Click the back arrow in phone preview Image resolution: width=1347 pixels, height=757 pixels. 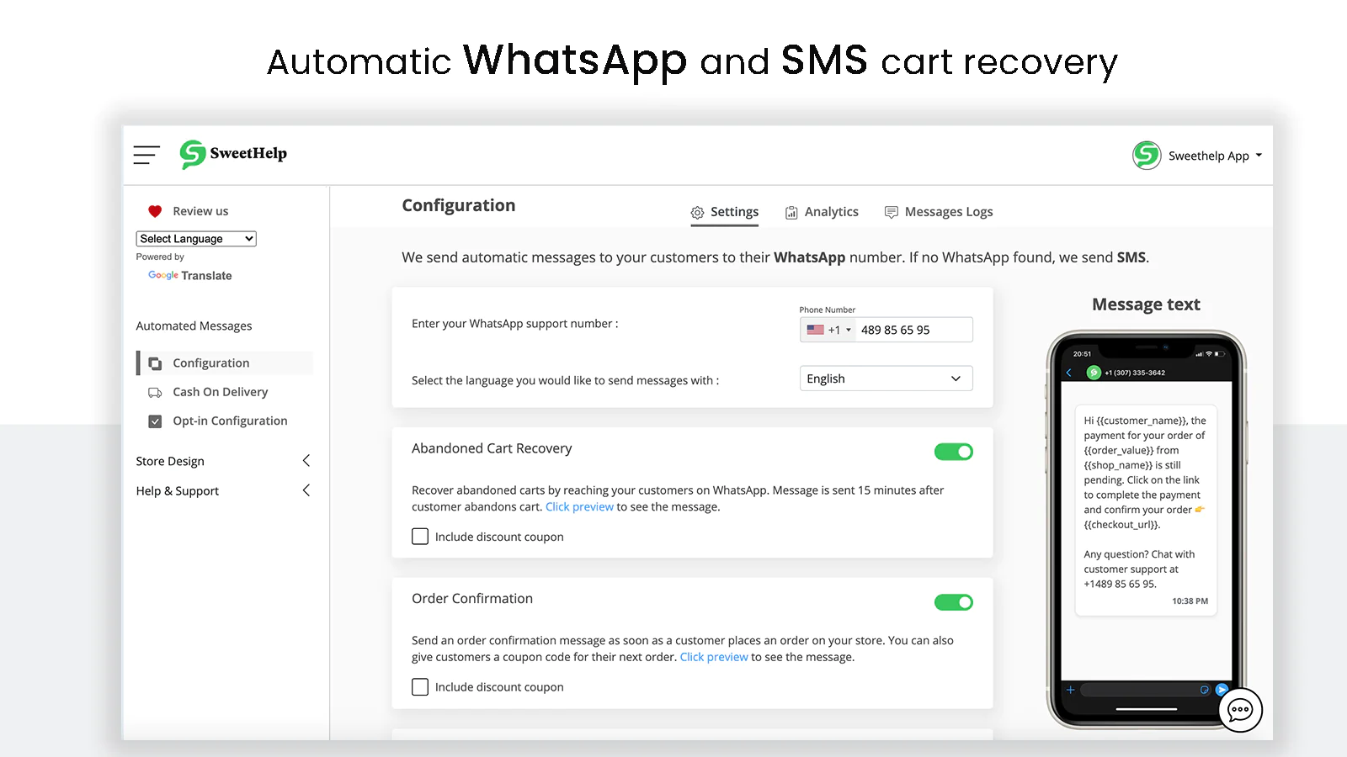(x=1069, y=373)
